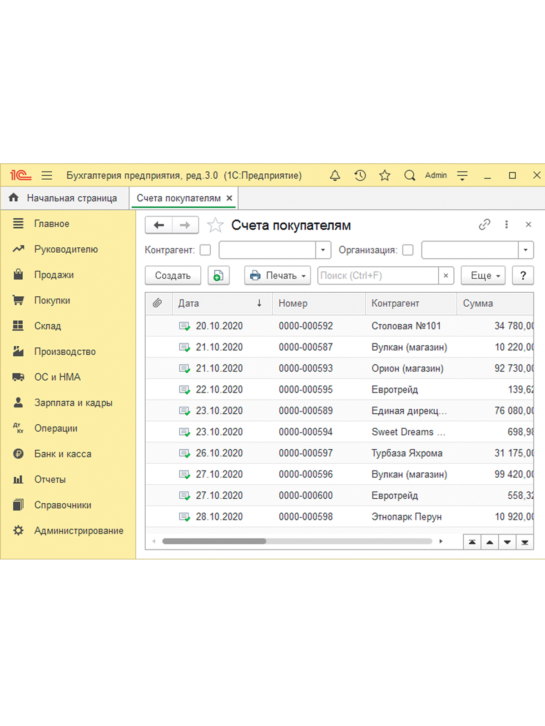
Task: Select the Sweet Dreams row cell
Action: pos(408,432)
